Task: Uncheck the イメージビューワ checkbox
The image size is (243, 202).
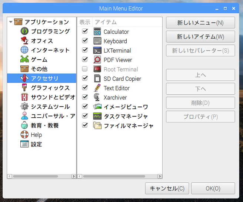Action: (85, 106)
